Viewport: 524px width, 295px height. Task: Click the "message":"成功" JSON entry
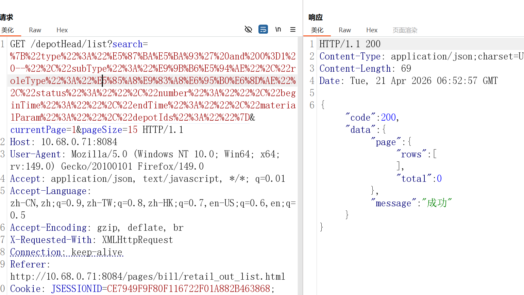coord(411,203)
